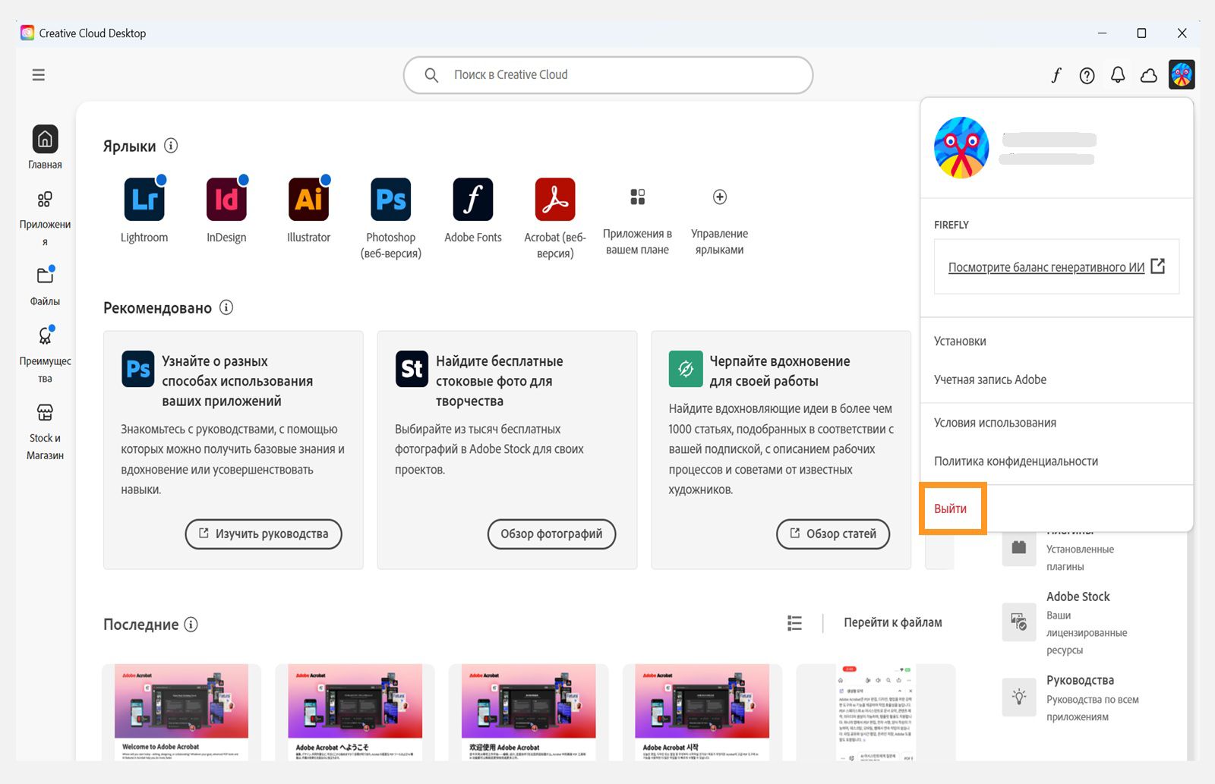Open the Adobe Stock licensed resources icon
Viewport: 1215px width, 784px height.
pyautogui.click(x=1019, y=622)
